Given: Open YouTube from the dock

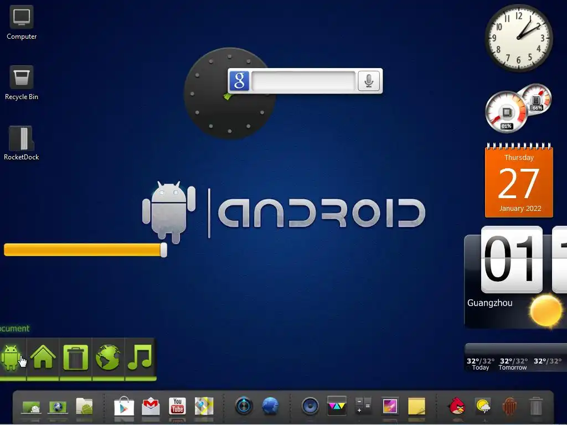Looking at the screenshot, I should [177, 406].
